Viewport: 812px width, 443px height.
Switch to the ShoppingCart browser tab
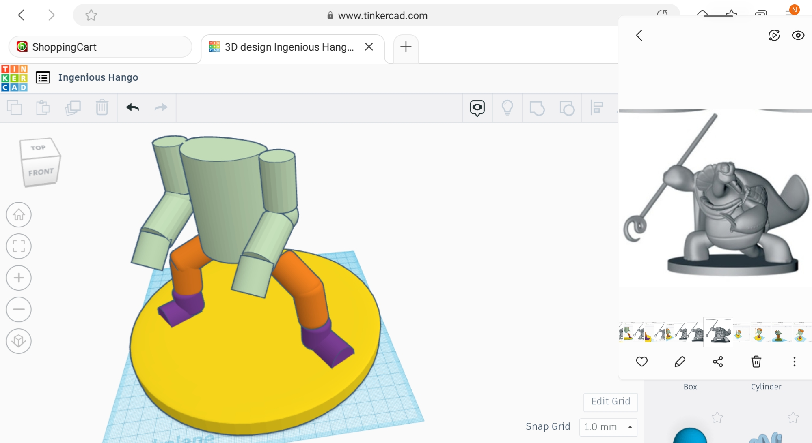[x=100, y=47]
